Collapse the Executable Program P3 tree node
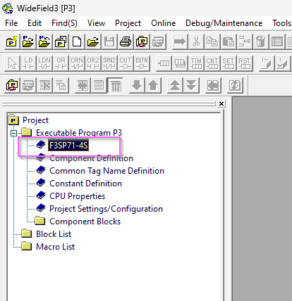 point(14,133)
